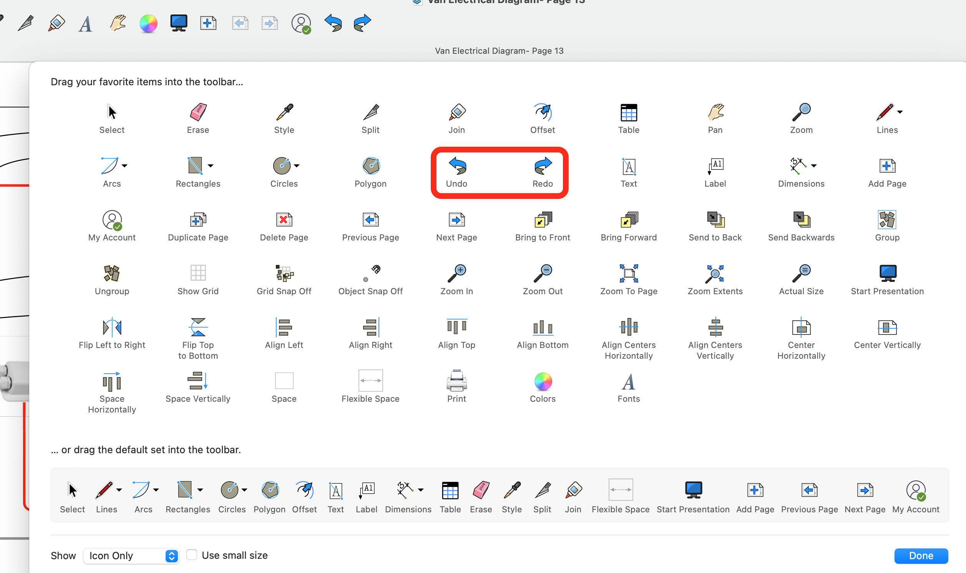Click the Undo arrow in the palette
The image size is (966, 573).
coord(456,172)
